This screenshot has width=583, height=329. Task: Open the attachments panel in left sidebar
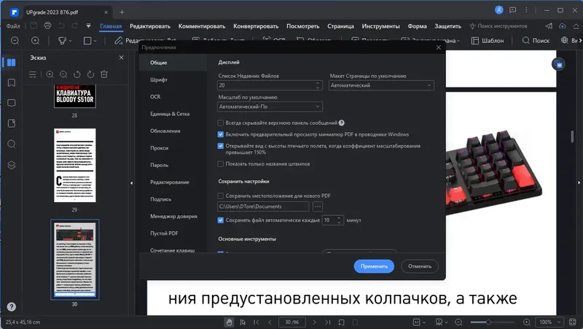click(x=12, y=123)
